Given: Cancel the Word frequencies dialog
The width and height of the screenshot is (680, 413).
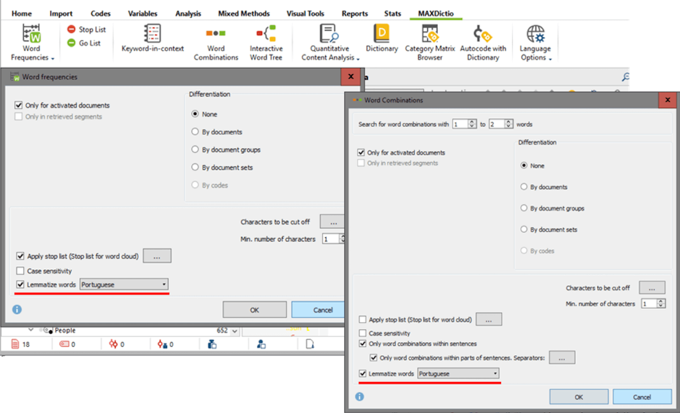Looking at the screenshot, I should (x=319, y=310).
